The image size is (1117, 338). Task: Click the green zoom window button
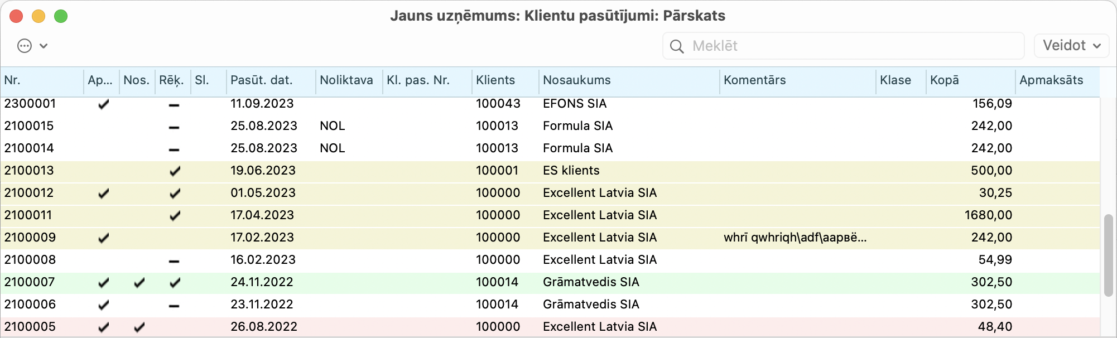pyautogui.click(x=61, y=16)
